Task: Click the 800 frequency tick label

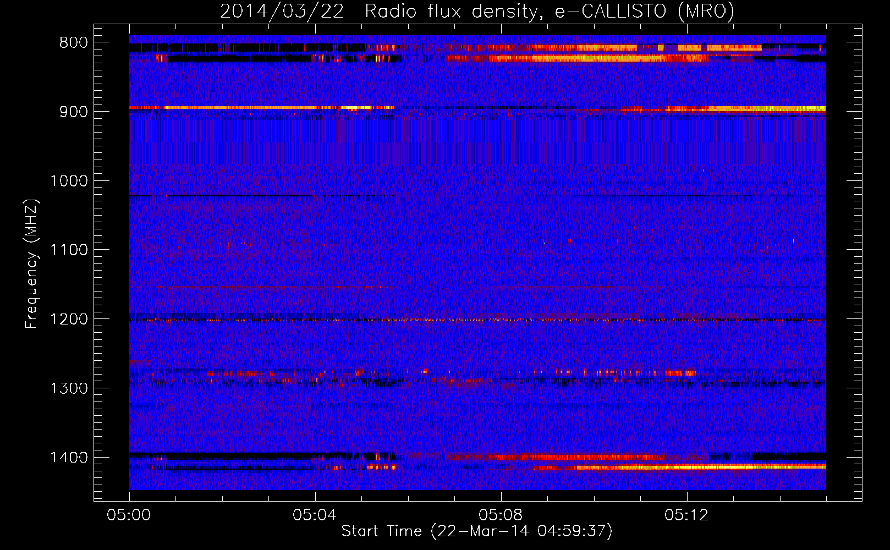Action: click(x=74, y=43)
